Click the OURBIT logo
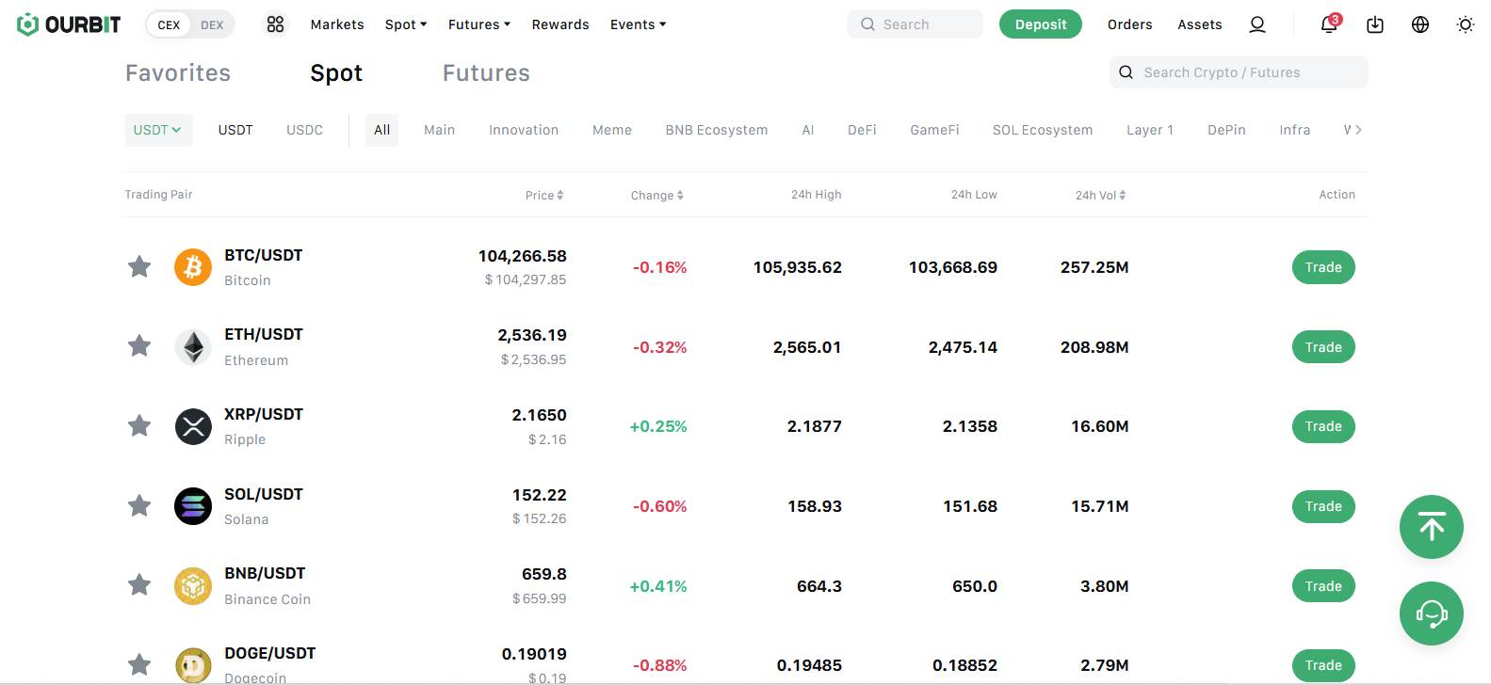1491x685 pixels. coord(69,24)
